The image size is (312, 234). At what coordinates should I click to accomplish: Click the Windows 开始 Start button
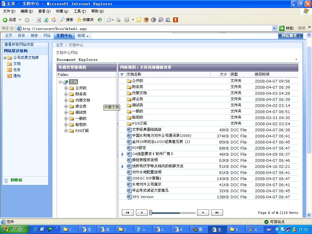pos(14,229)
